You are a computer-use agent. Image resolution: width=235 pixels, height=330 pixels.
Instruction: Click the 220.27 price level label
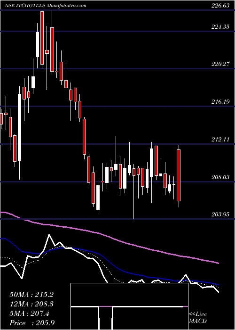[220, 64]
